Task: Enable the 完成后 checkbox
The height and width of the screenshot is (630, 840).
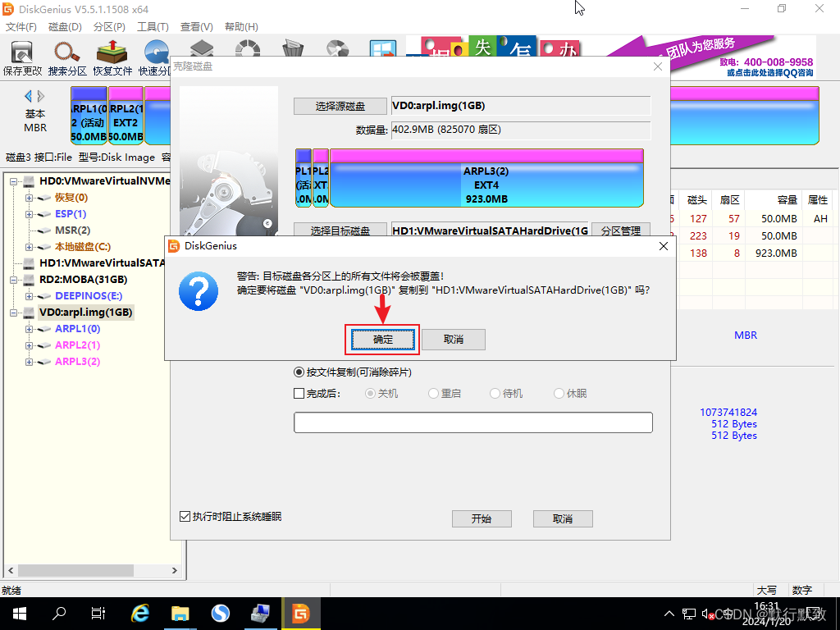Action: point(299,394)
